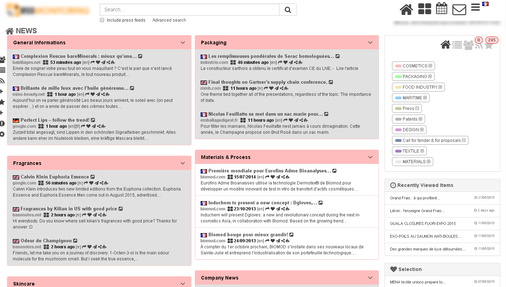This screenshot has width=506, height=287.
Task: Click the MARITIME blue color swatch
Action: 398,98
